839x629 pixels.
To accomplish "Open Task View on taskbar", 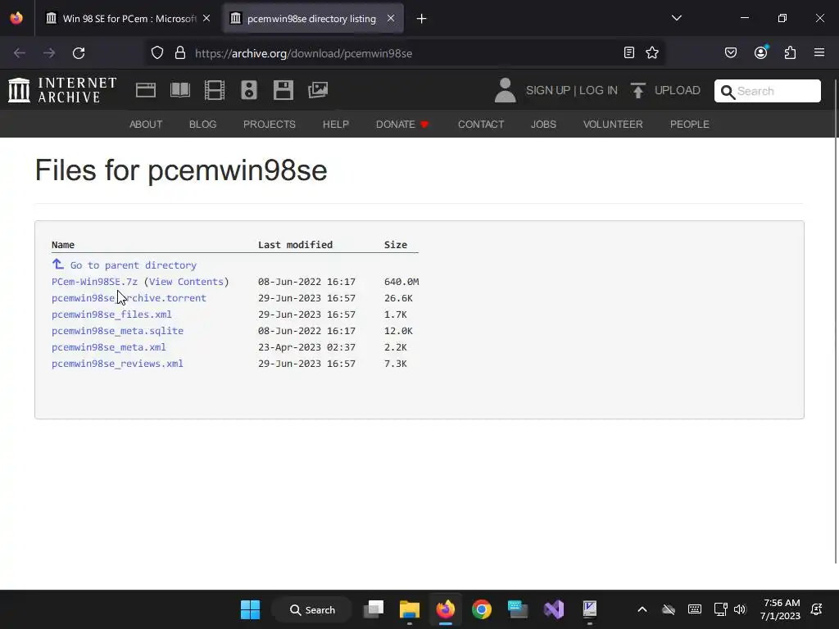I will (x=374, y=609).
